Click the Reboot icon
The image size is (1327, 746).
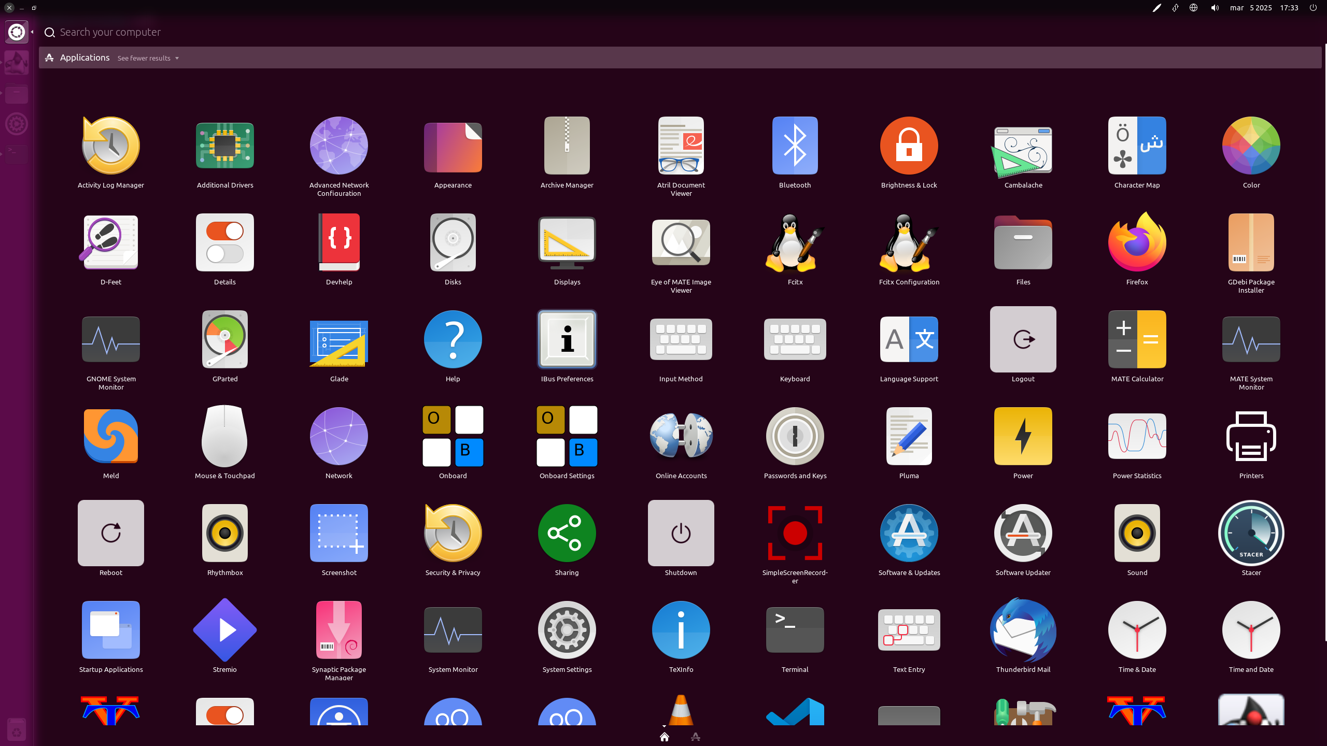[x=110, y=533]
